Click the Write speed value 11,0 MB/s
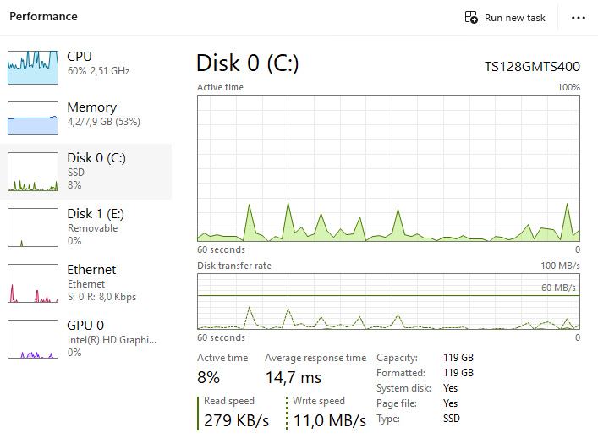598x444 pixels. 330,420
